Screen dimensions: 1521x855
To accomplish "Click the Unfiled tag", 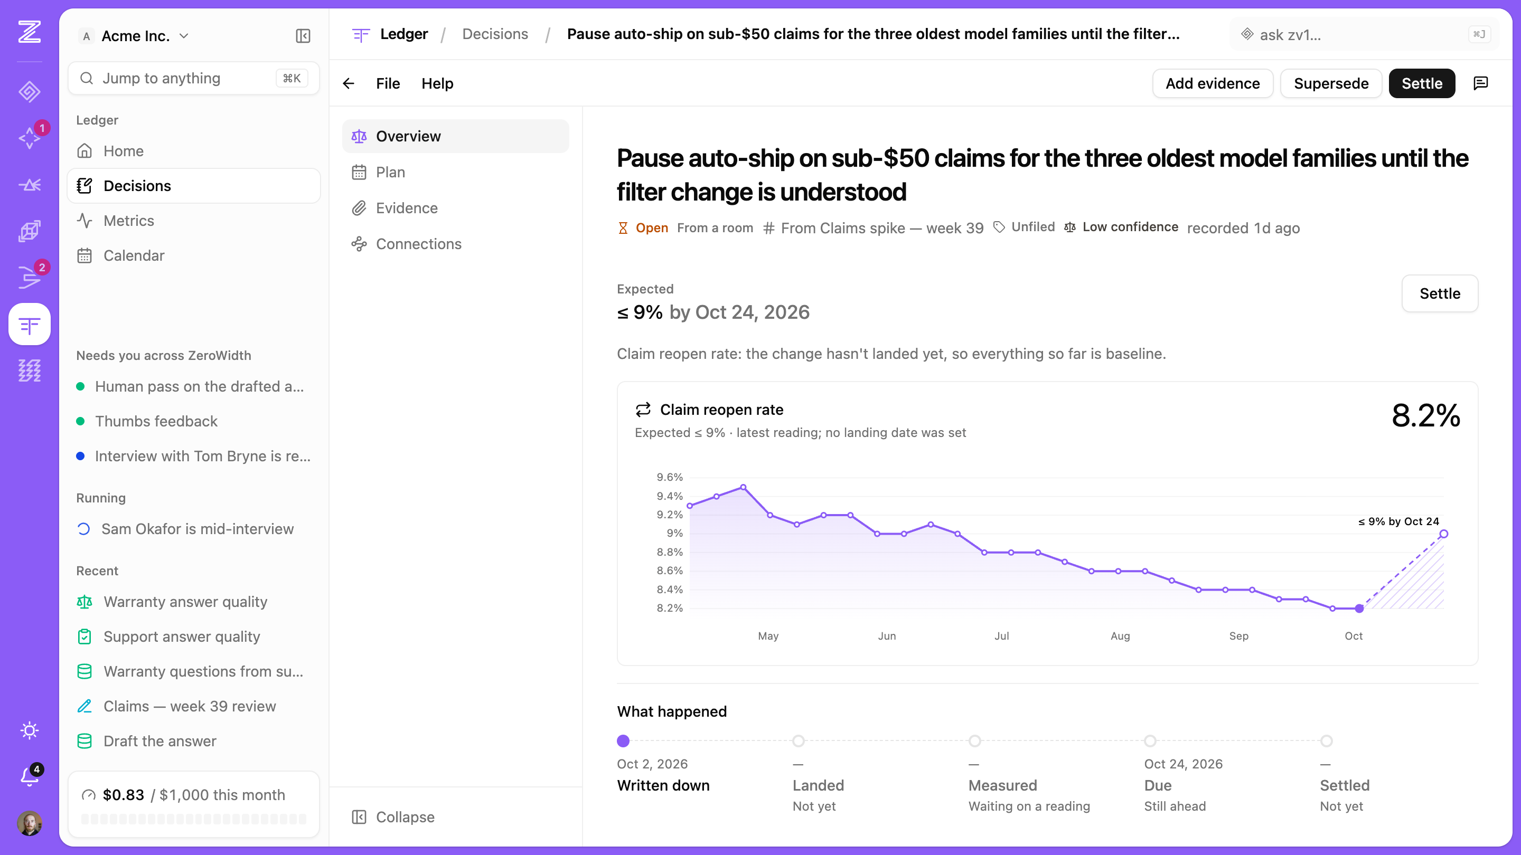I will point(1024,227).
